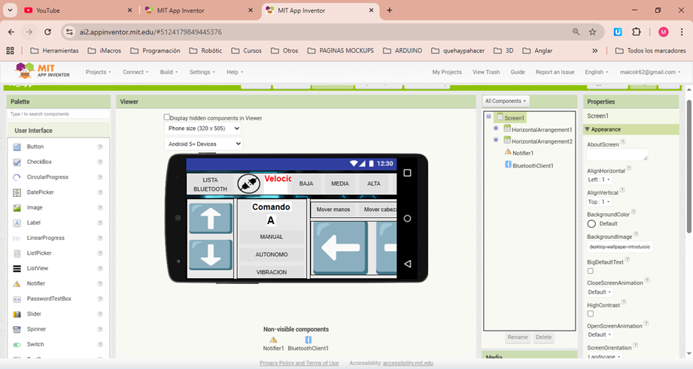This screenshot has width=693, height=369.
Task: Toggle the BigDefaultText checkbox
Action: point(591,271)
